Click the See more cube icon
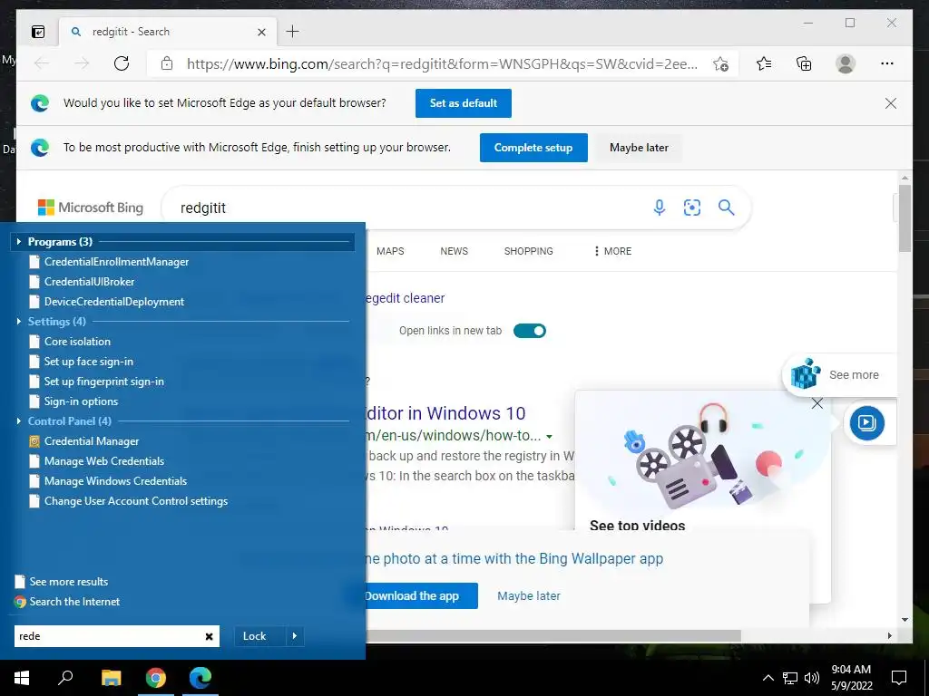The height and width of the screenshot is (696, 929). click(x=806, y=374)
